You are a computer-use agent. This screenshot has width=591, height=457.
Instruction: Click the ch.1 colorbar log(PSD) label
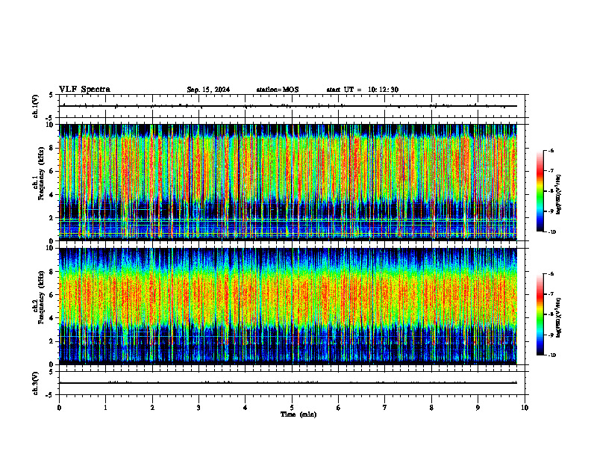tap(559, 194)
